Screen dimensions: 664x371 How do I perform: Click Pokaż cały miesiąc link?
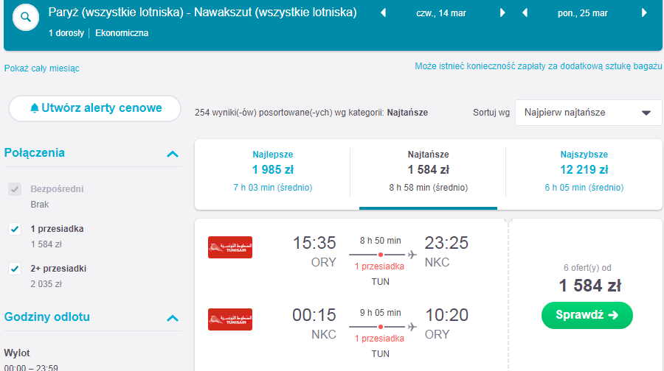[x=41, y=68]
